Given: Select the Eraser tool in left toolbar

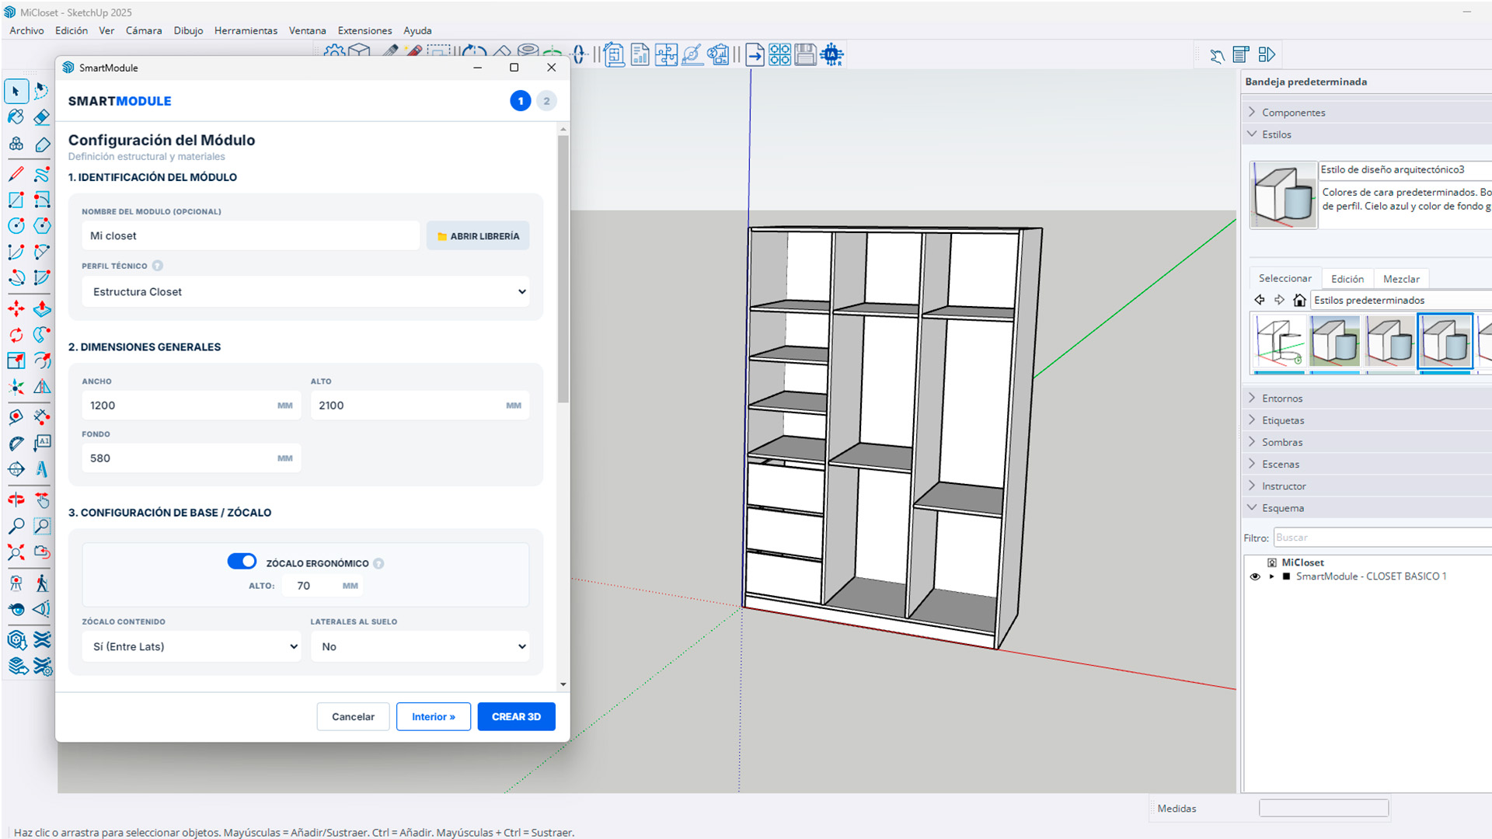Looking at the screenshot, I should pos(42,117).
